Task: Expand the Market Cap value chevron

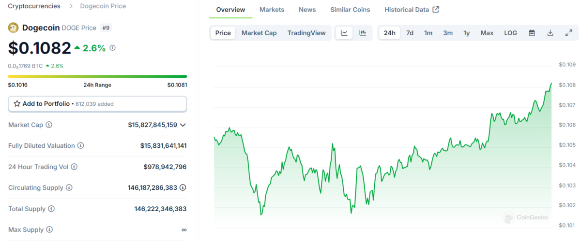Action: click(183, 125)
